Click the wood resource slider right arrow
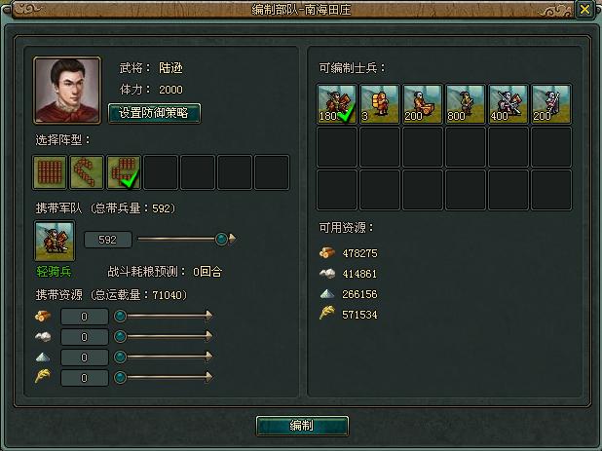The image size is (602, 451). coord(208,316)
